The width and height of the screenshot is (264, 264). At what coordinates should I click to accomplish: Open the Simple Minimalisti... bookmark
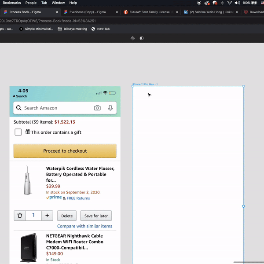click(x=36, y=29)
